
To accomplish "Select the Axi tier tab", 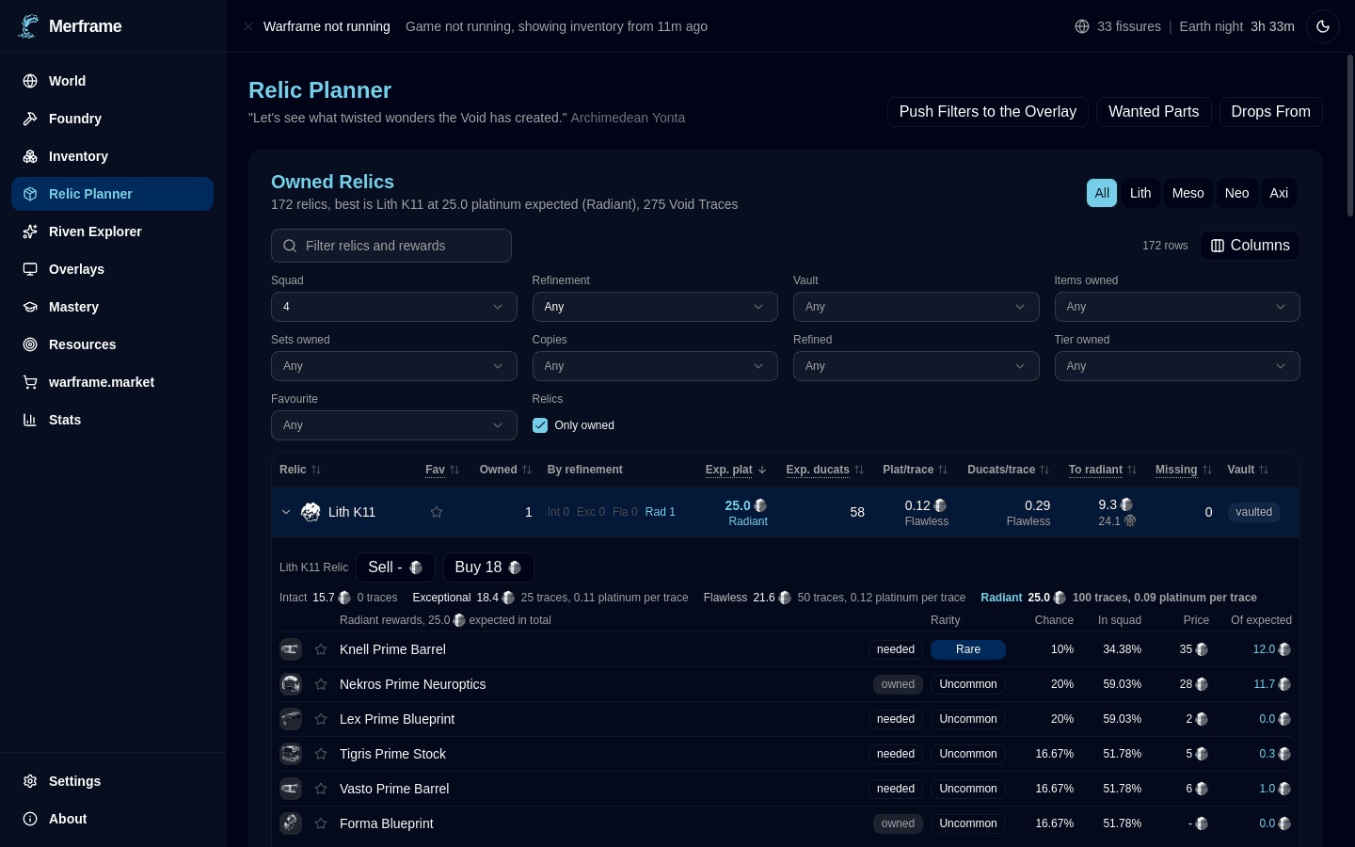I will tap(1279, 193).
